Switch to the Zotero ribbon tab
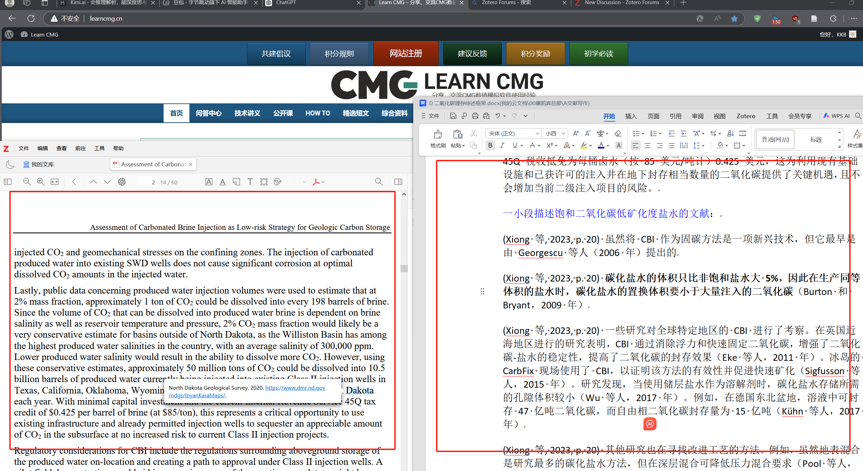 tap(746, 116)
